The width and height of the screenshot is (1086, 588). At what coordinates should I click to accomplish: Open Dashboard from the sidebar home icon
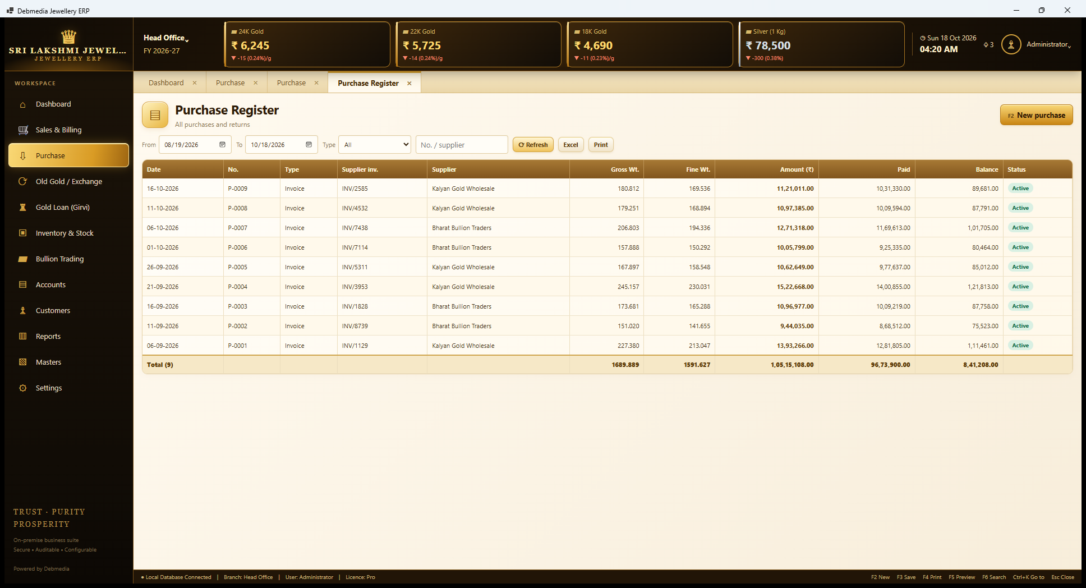(22, 104)
